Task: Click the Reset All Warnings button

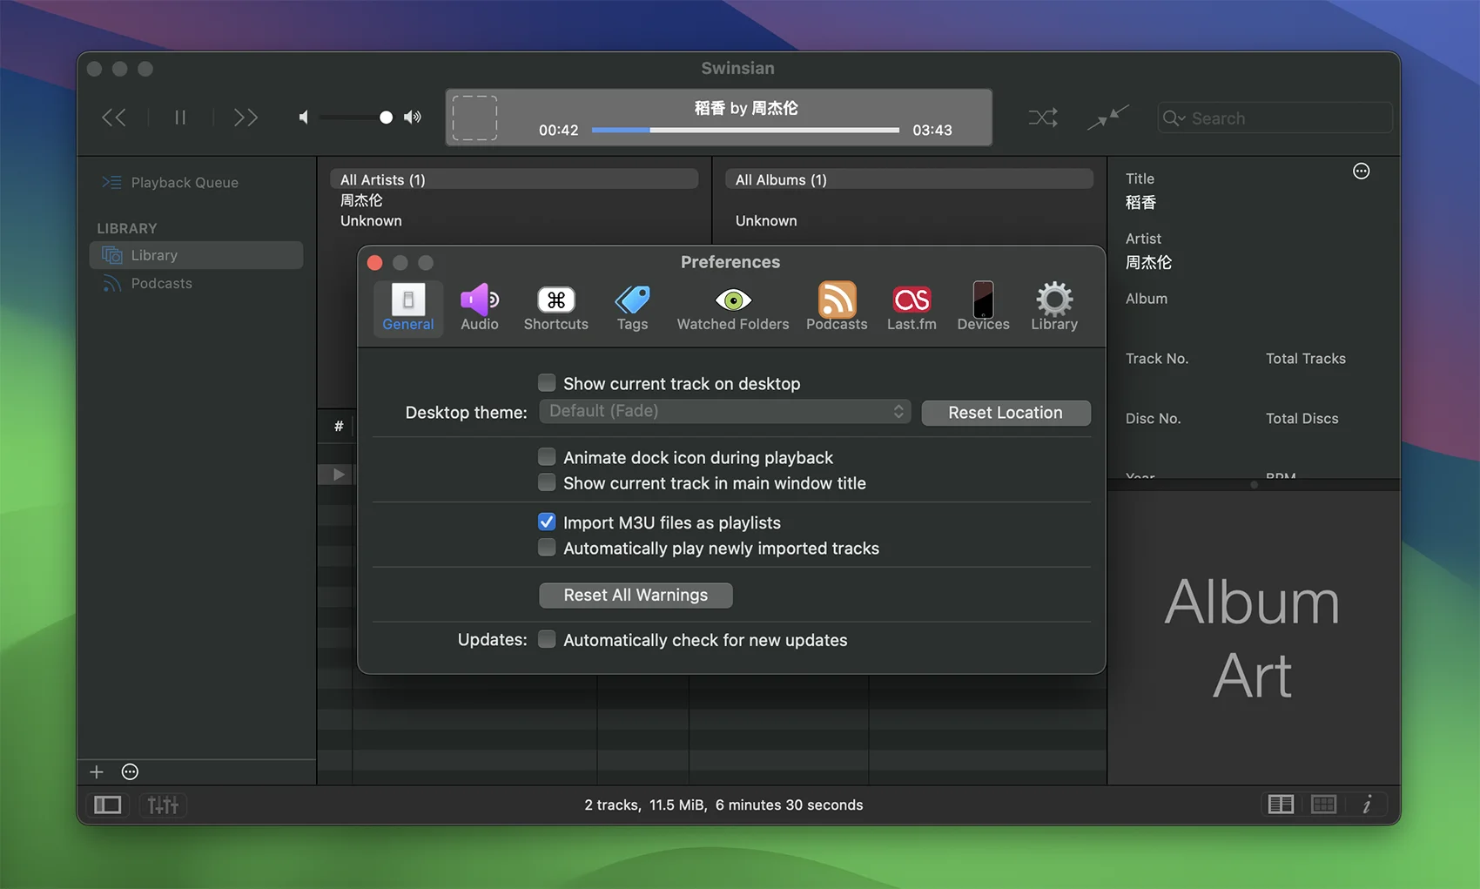Action: (636, 596)
